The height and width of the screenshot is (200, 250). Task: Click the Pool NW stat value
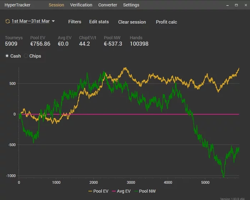(x=113, y=44)
